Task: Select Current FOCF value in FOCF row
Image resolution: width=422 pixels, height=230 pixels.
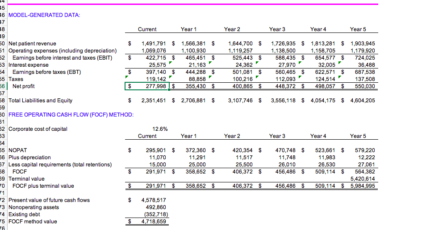Action: tap(156, 172)
